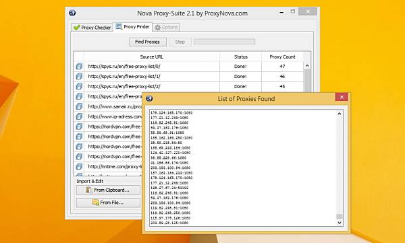405x243 pixels.
Task: Select the page icon of the samair.ru row
Action: (79, 106)
